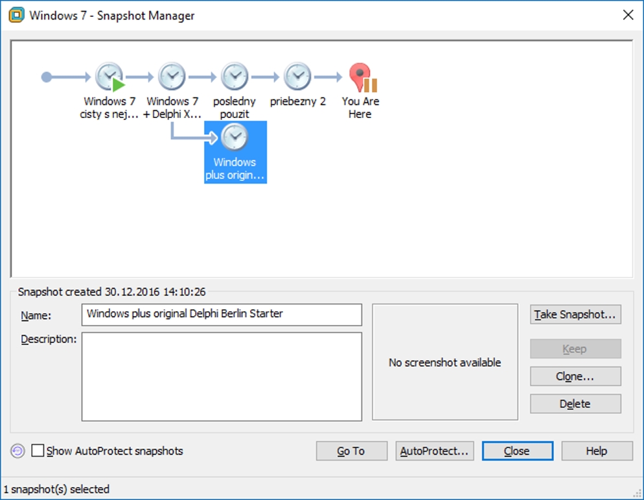Close the Snapshot Manager with Close button
This screenshot has width=644, height=500.
pos(517,451)
